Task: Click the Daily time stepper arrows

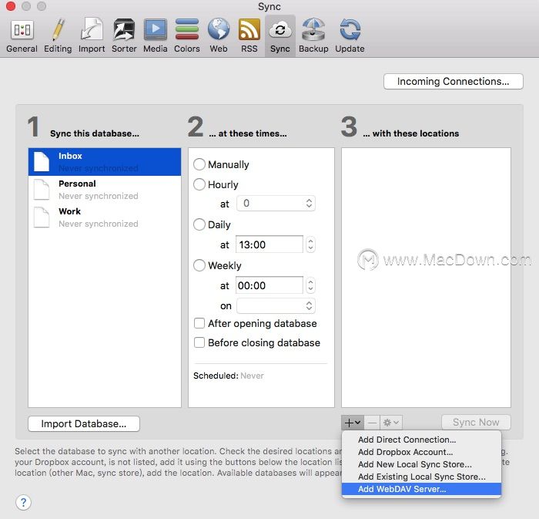Action: [x=311, y=244]
